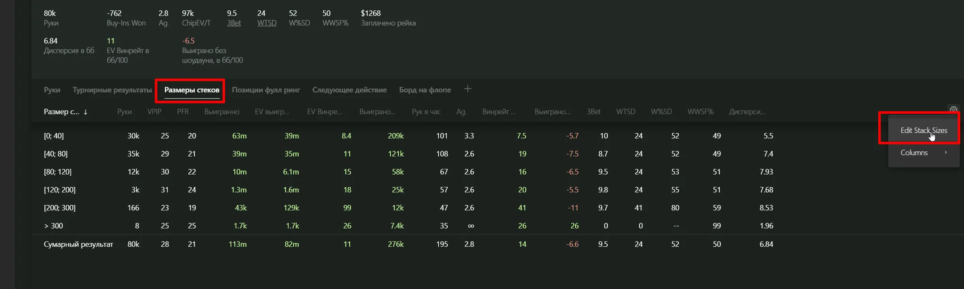Choose Edit Stack Sizes from the menu
964x289 pixels.
pyautogui.click(x=924, y=130)
